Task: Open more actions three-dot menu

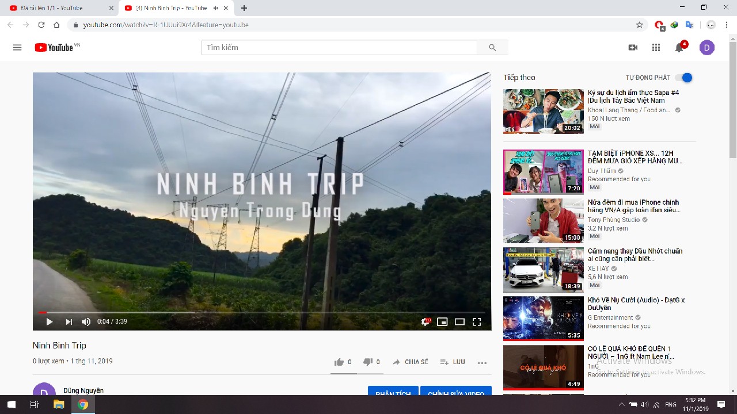Action: click(483, 363)
